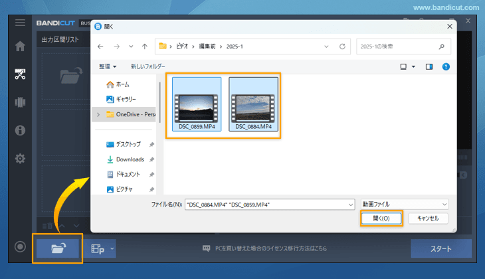Screen dimensions: 485x279
Task: Select the Cut mode scissors icon
Action: point(20,74)
